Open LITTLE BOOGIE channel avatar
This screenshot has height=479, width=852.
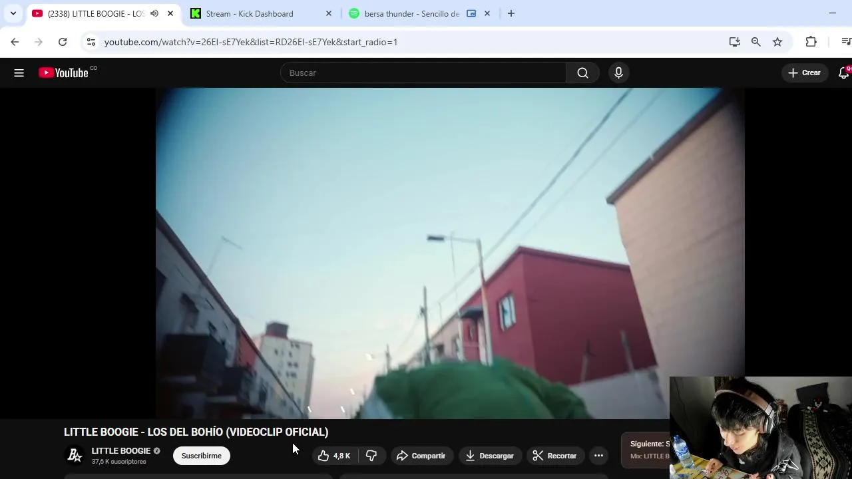(75, 456)
